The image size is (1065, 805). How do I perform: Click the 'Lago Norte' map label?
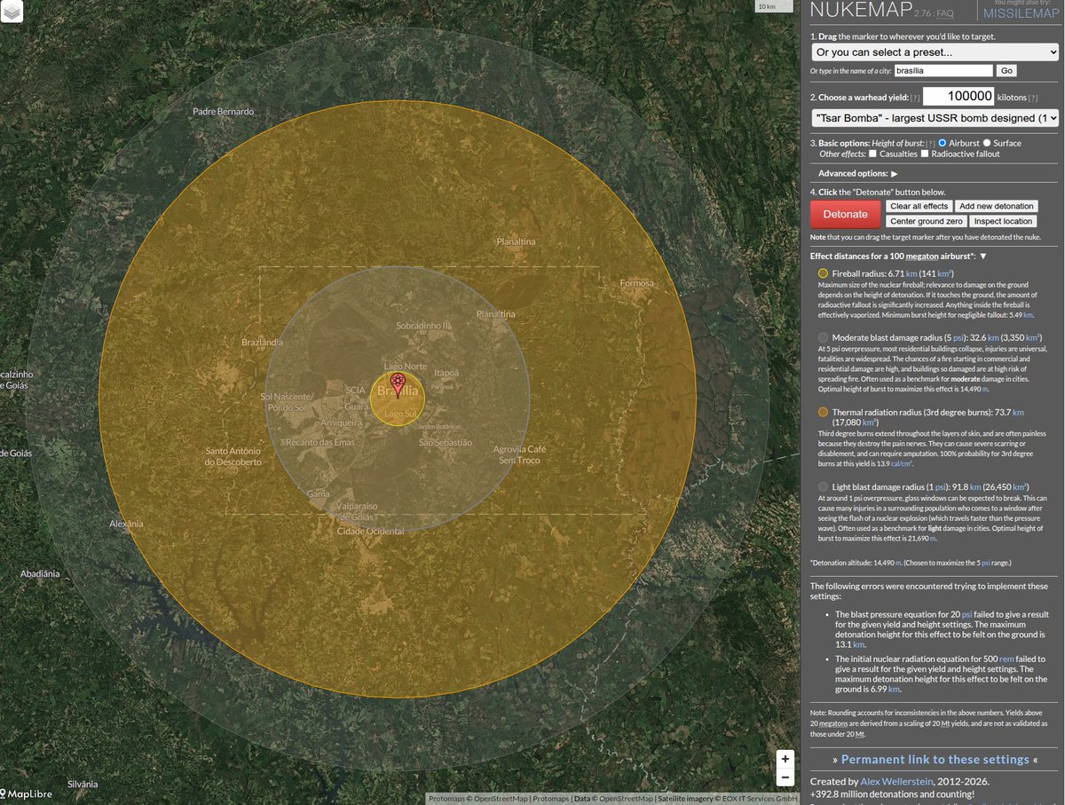[x=406, y=367]
